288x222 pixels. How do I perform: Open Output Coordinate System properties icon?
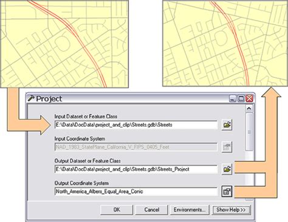pos(227,191)
